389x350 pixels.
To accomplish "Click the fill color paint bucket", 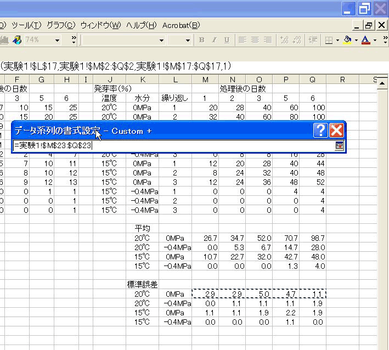I will (x=347, y=40).
